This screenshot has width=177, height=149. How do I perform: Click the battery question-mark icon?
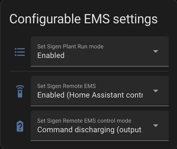pos(20,126)
